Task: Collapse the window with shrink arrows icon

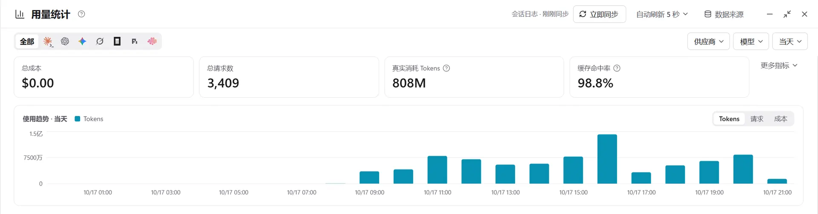Action: pyautogui.click(x=787, y=14)
